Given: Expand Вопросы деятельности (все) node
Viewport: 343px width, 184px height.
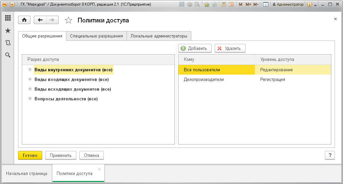Looking at the screenshot, I should (30, 99).
